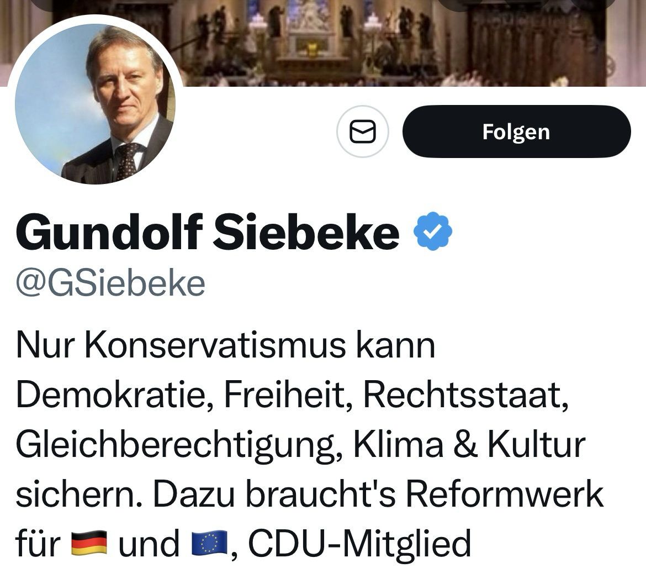
Task: Open direct message via envelope icon
Action: pos(363,132)
